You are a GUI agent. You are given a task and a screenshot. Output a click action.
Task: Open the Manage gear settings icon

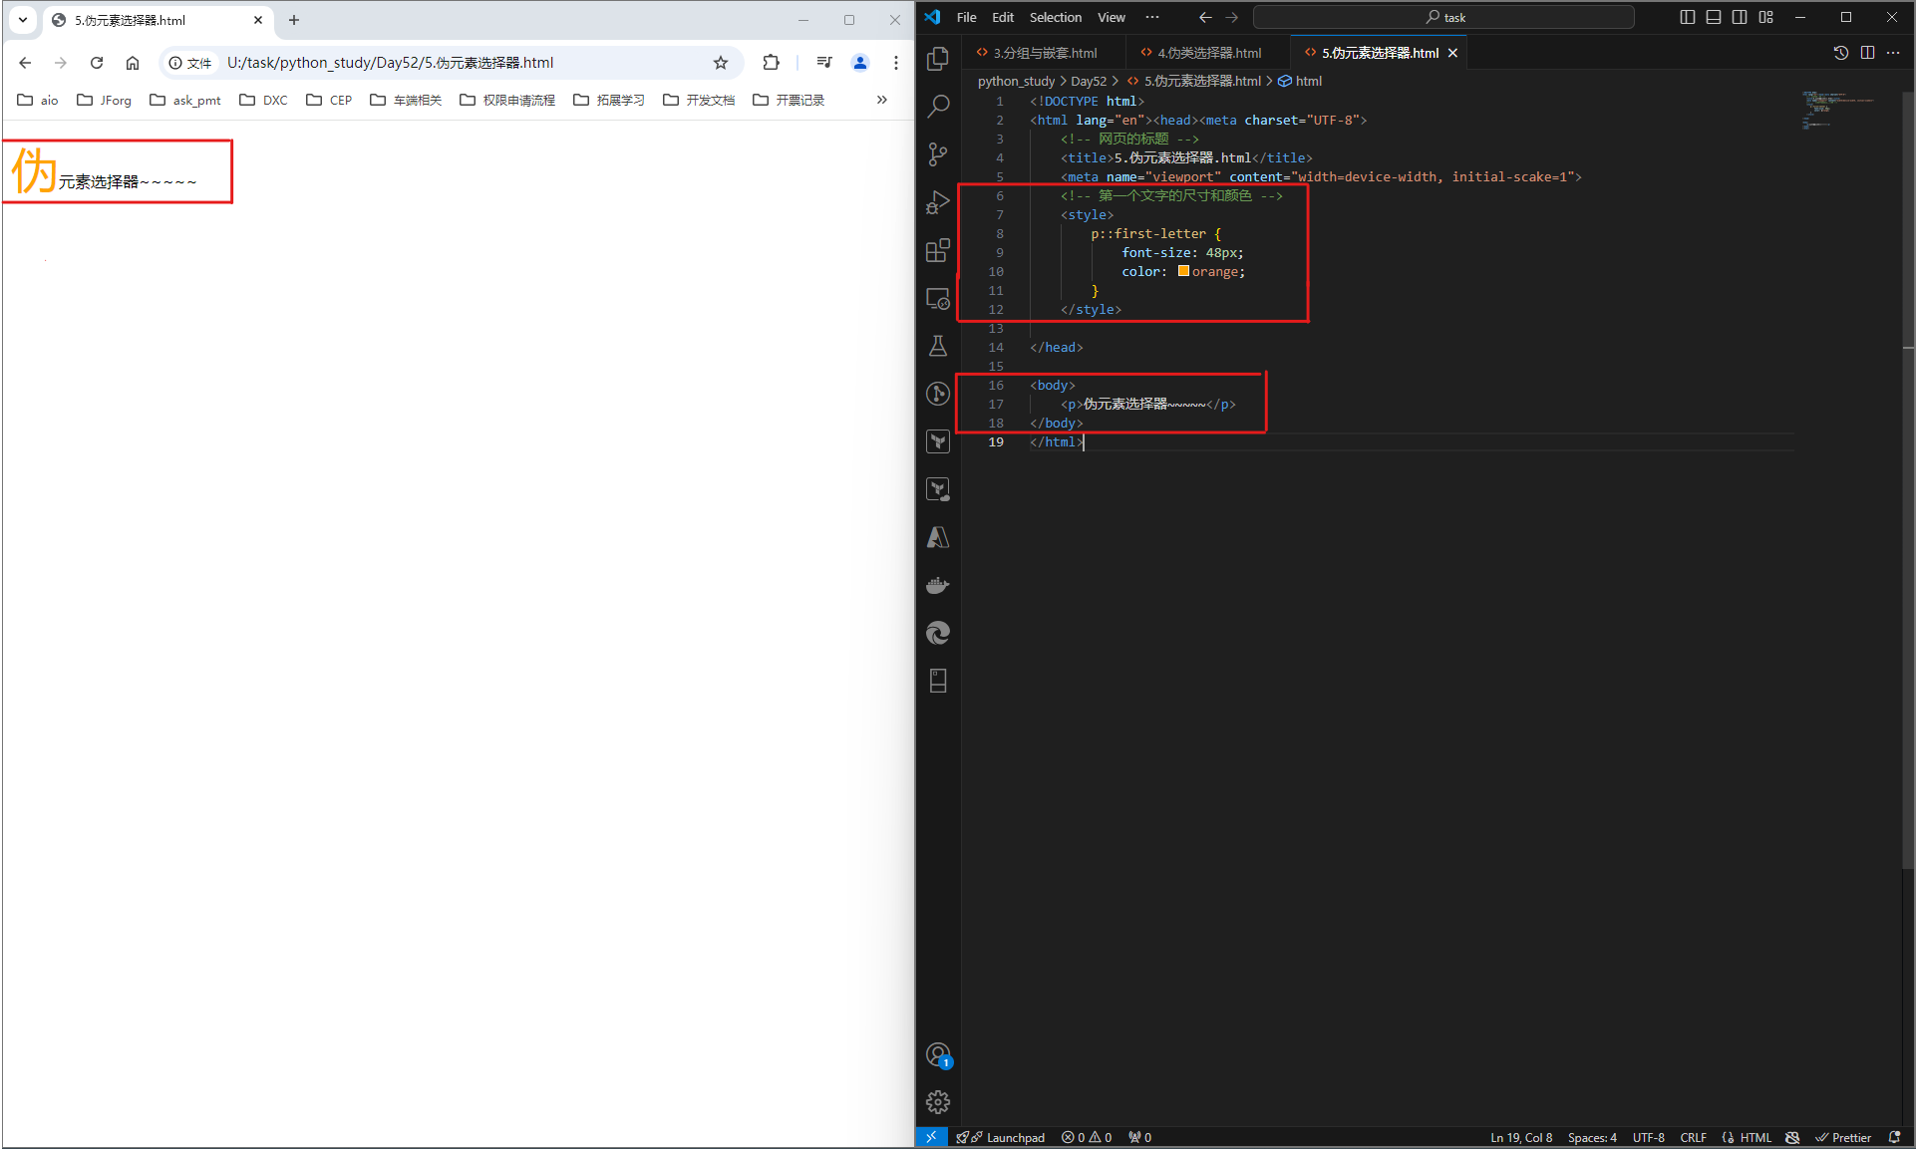tap(937, 1101)
